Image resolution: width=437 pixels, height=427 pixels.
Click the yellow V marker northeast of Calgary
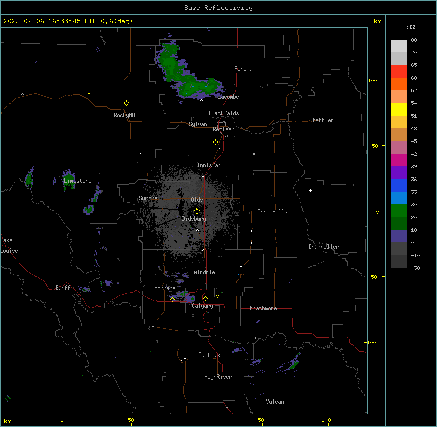(x=217, y=296)
